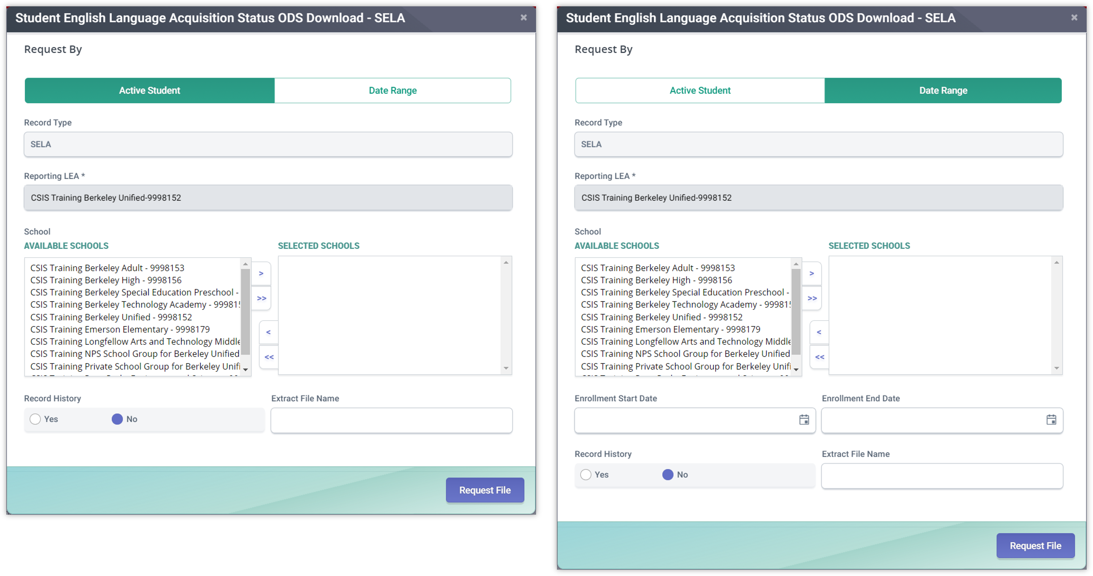
Task: Select CSIS Training Berkeley Adult in right dialog
Action: pos(658,268)
